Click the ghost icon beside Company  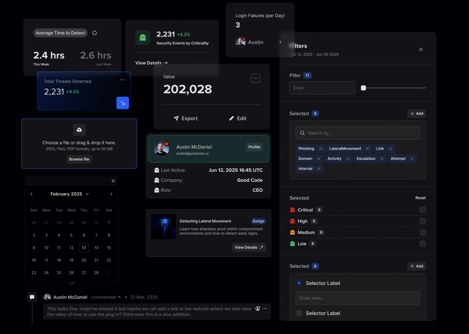click(157, 180)
